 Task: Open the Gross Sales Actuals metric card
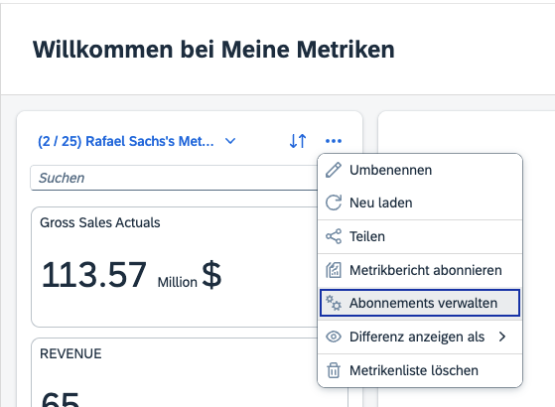[x=174, y=267]
